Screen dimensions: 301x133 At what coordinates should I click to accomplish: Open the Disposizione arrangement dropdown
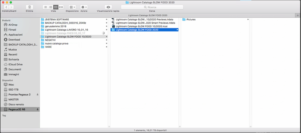point(72,7)
